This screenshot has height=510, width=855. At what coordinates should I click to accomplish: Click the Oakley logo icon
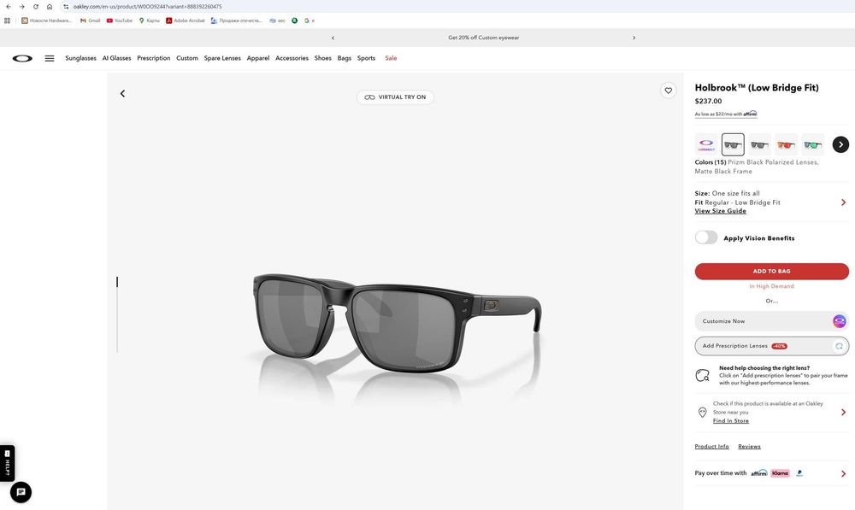click(22, 58)
